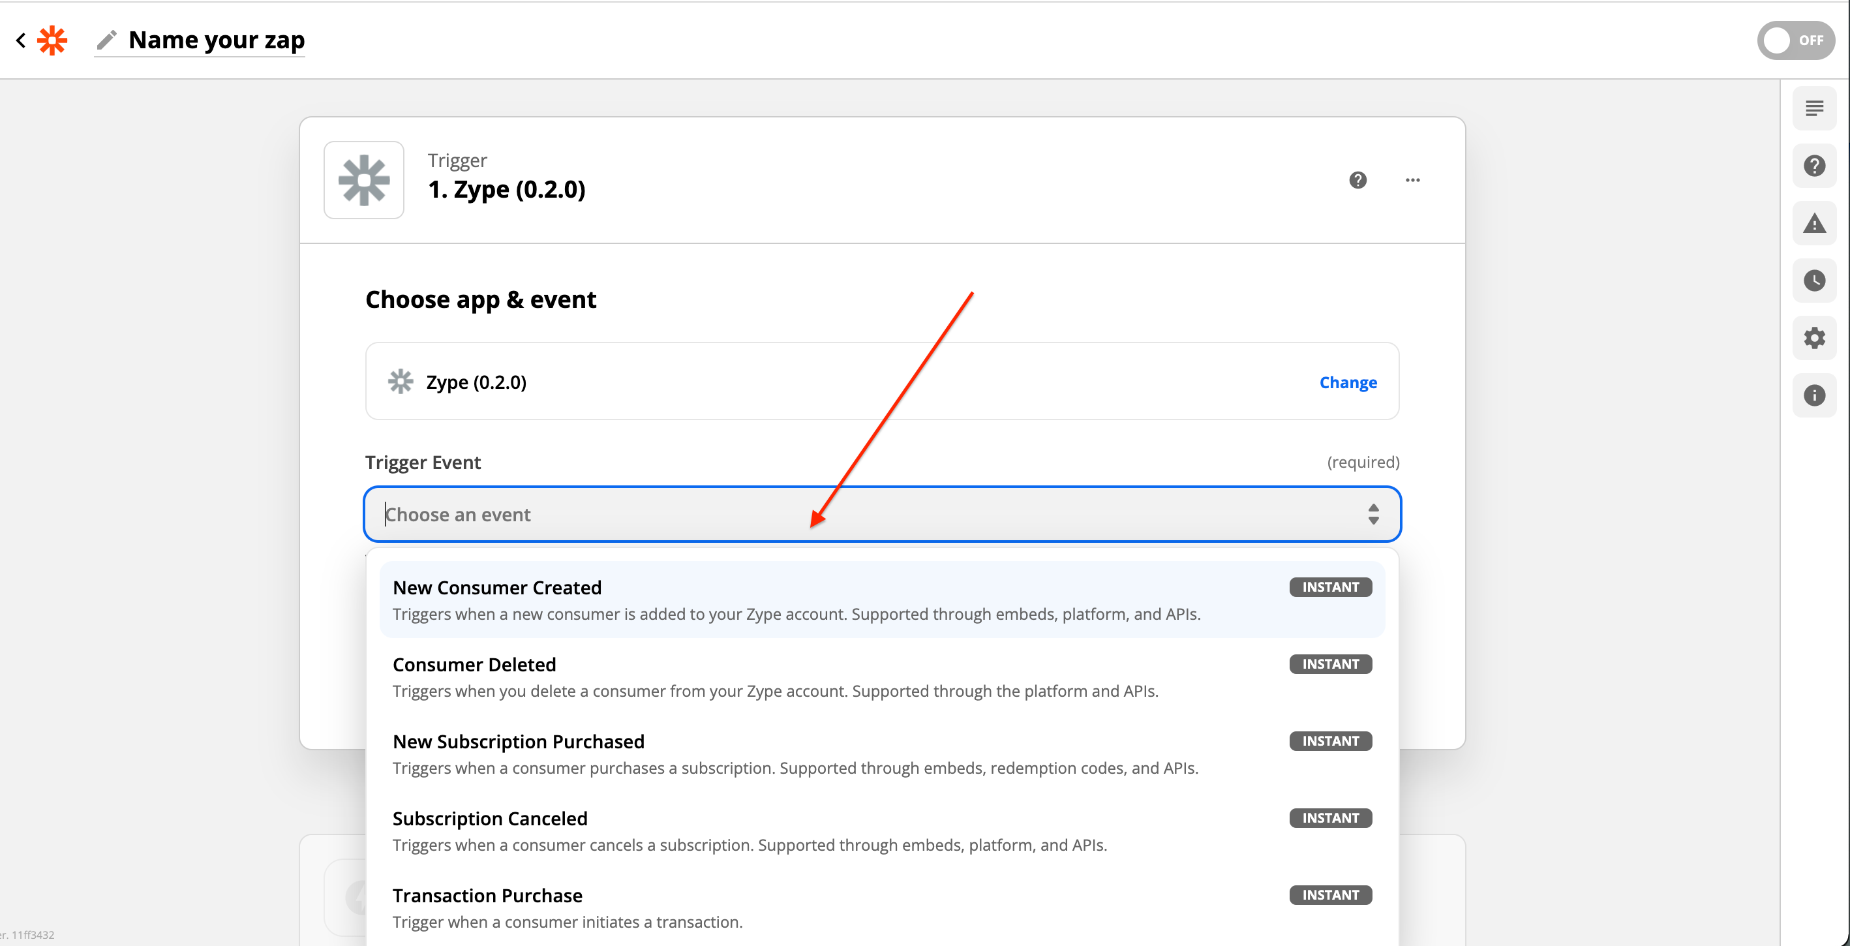The image size is (1850, 946).
Task: Edit the 'Name your zap' title
Action: coord(216,40)
